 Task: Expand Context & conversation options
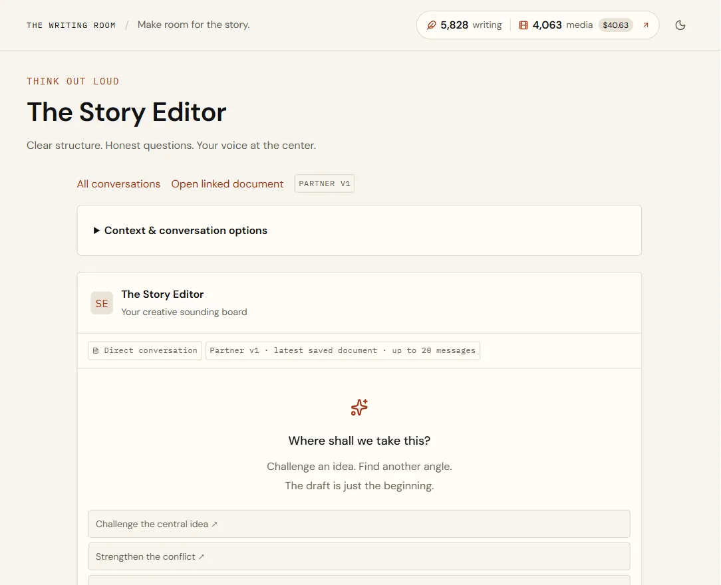point(359,230)
